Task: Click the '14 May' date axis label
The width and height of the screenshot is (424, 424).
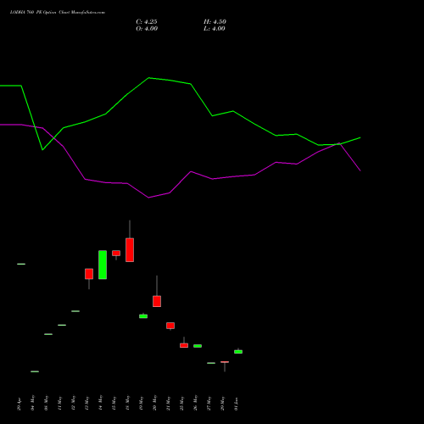Action: (x=100, y=403)
